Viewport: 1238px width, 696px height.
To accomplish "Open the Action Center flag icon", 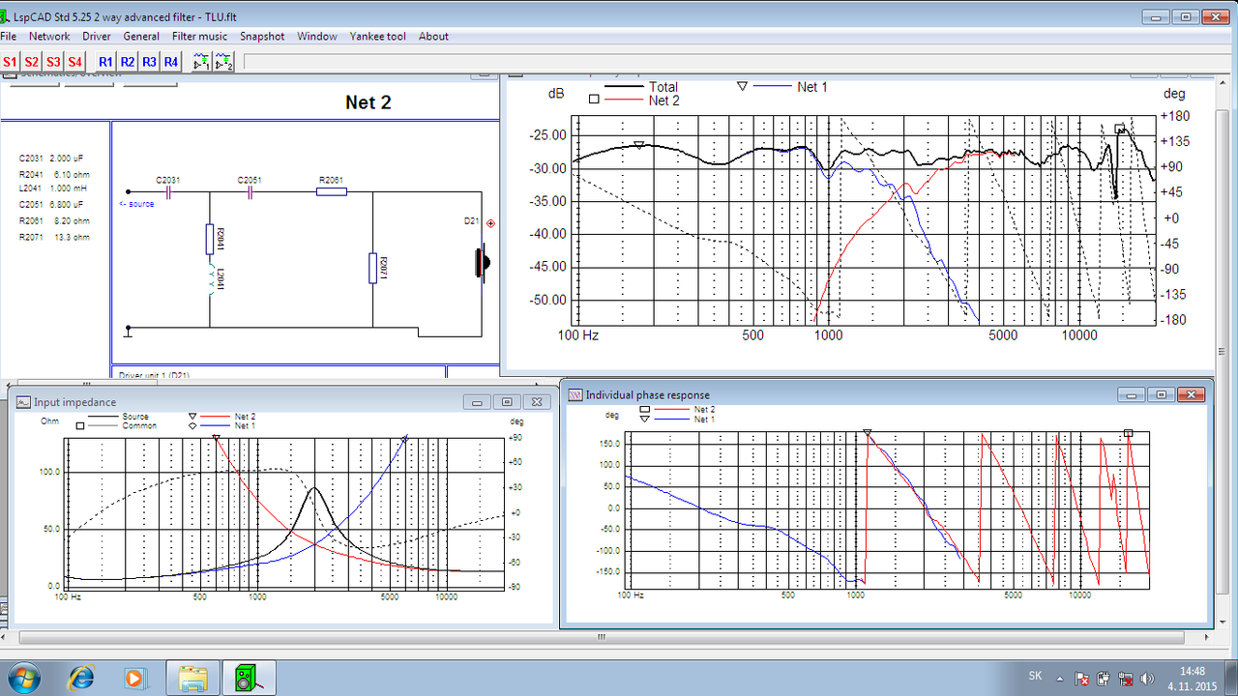I will 1082,679.
